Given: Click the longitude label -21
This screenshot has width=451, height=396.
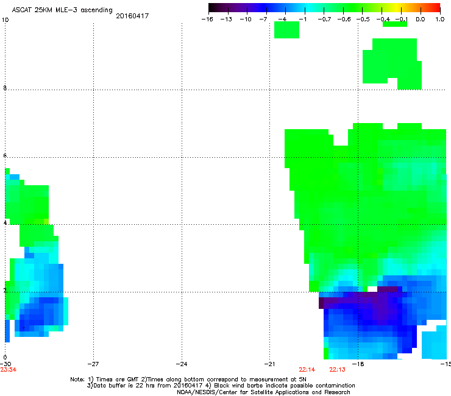Looking at the screenshot, I should point(269,364).
